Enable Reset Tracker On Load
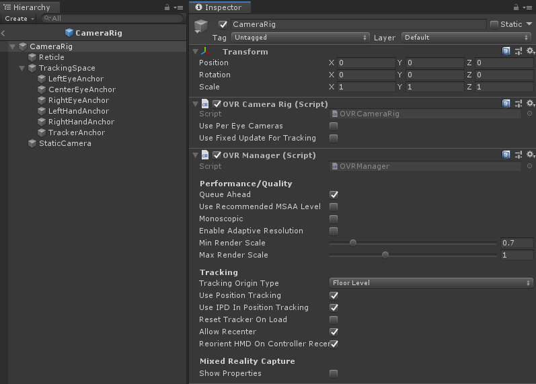This screenshot has width=536, height=384. 334,319
